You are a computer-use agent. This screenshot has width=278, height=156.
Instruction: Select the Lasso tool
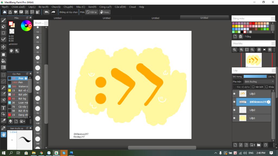(3, 81)
